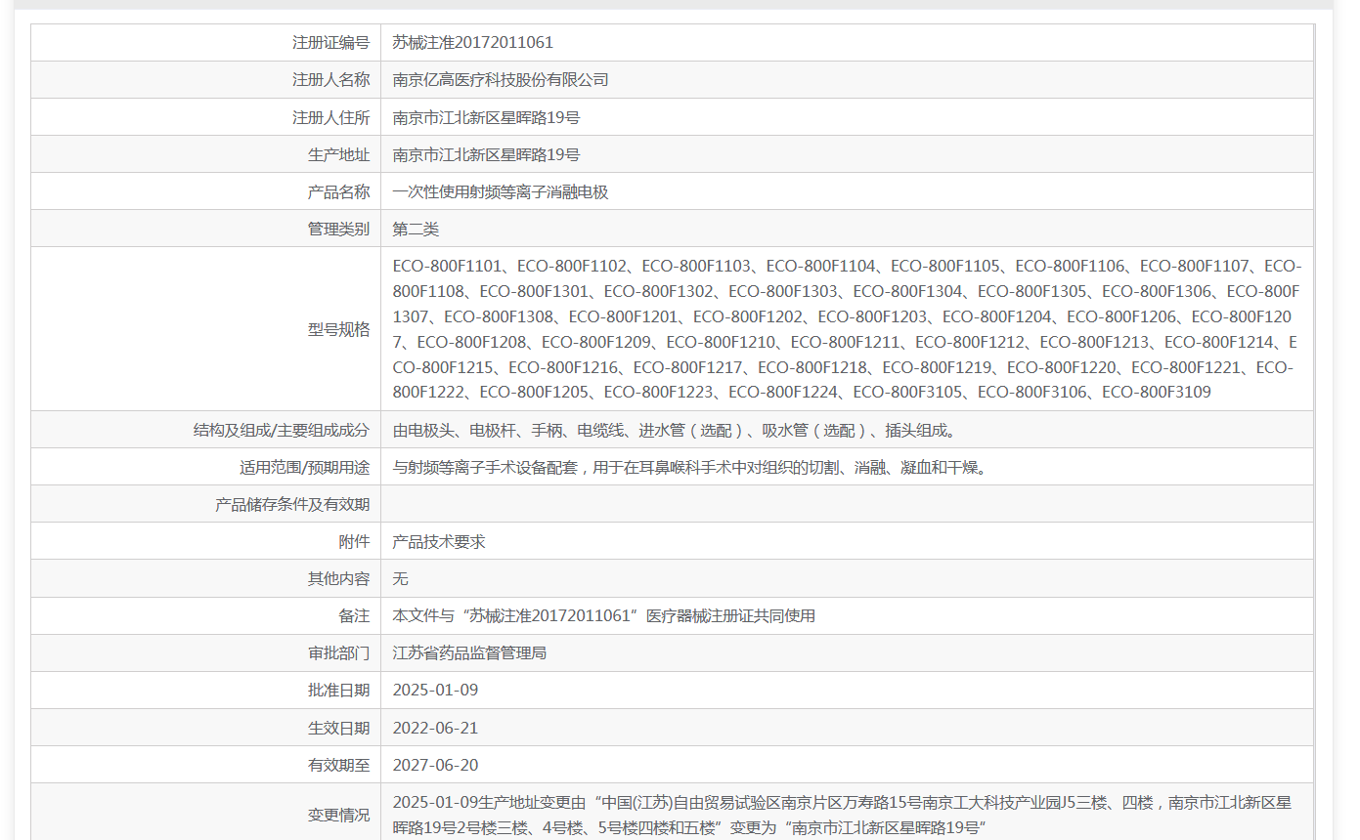Select the date value in the 批准日期 row

(x=435, y=690)
